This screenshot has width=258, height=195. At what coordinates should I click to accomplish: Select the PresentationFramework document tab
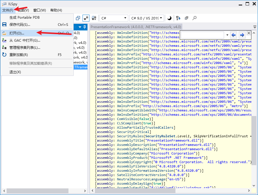[136, 27]
